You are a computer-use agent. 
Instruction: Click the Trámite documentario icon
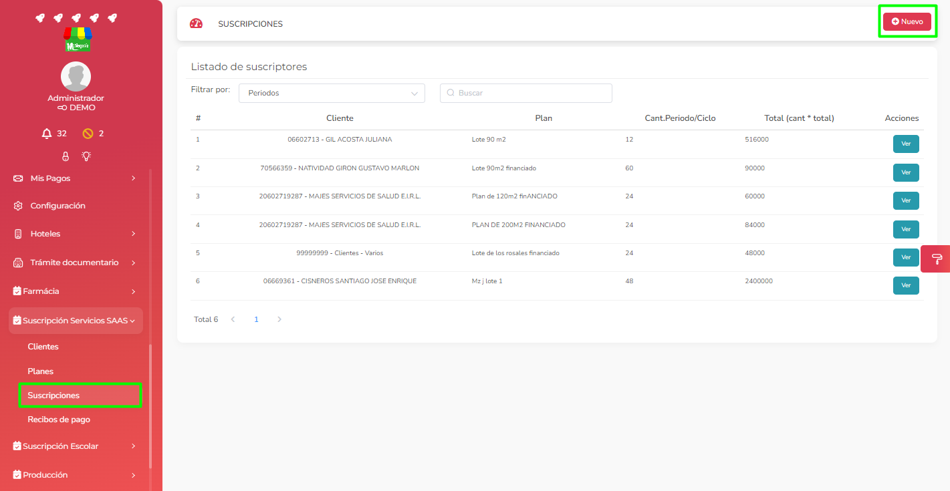18,263
